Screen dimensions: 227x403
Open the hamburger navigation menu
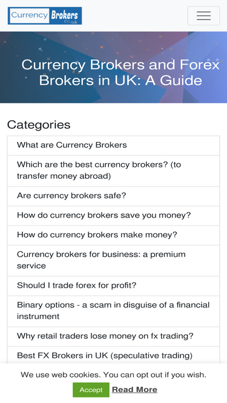coord(203,16)
